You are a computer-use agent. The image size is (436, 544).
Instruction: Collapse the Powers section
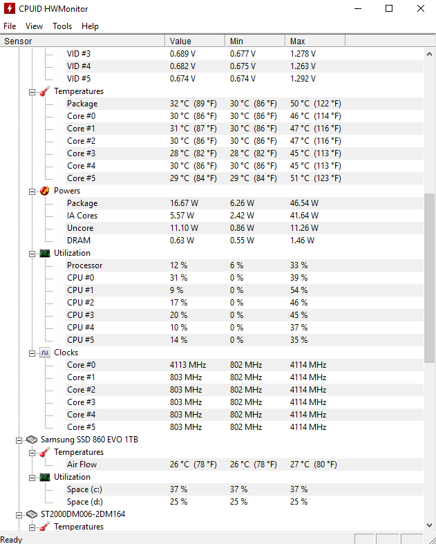32,191
